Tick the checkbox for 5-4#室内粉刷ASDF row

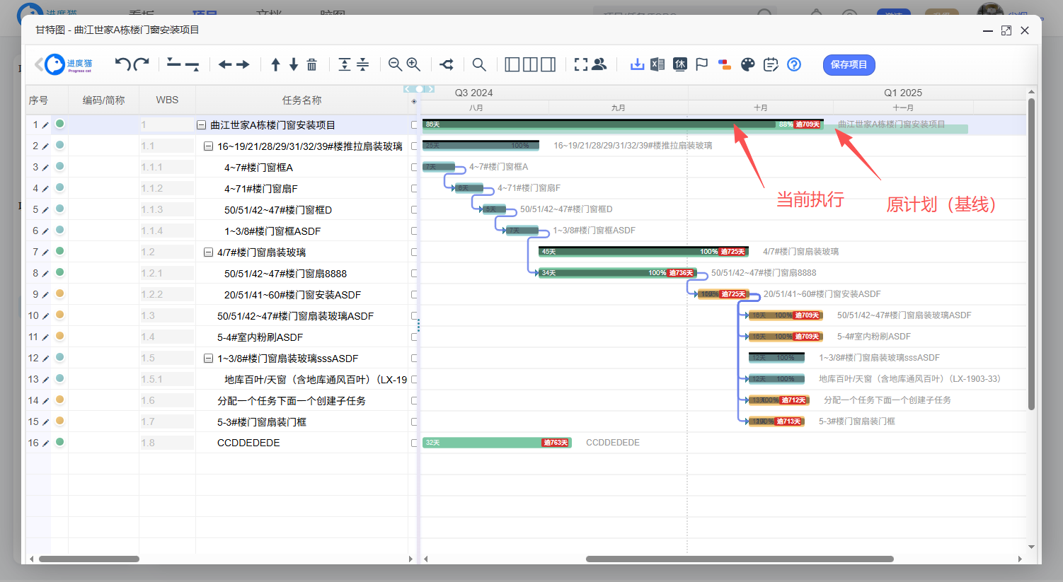click(x=415, y=337)
